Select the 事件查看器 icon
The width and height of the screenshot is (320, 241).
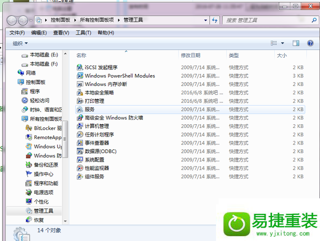pos(79,143)
